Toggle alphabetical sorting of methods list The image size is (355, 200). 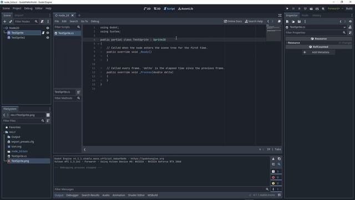79,92
